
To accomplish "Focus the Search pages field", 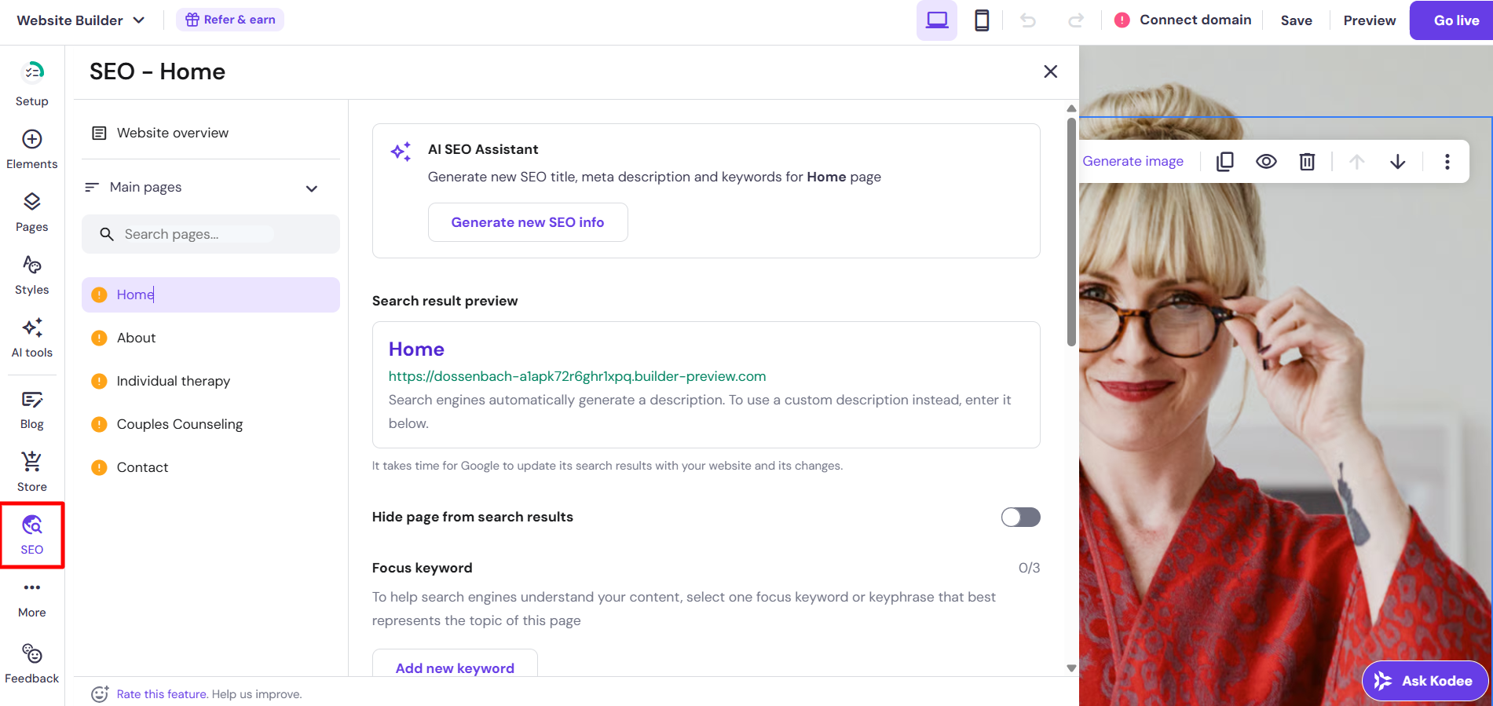I will 210,234.
